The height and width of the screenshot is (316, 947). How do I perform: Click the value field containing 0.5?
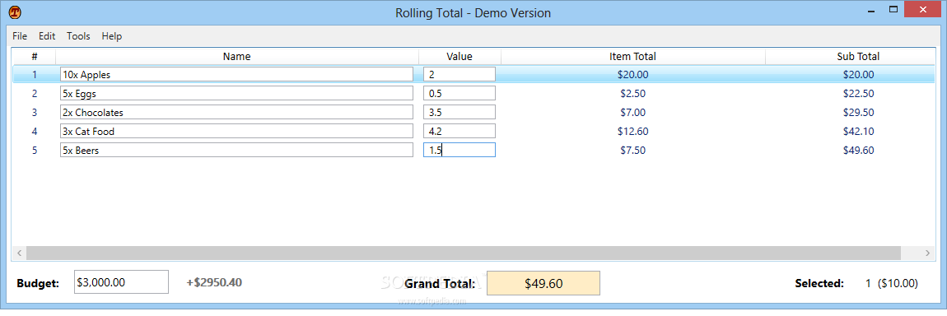click(460, 94)
